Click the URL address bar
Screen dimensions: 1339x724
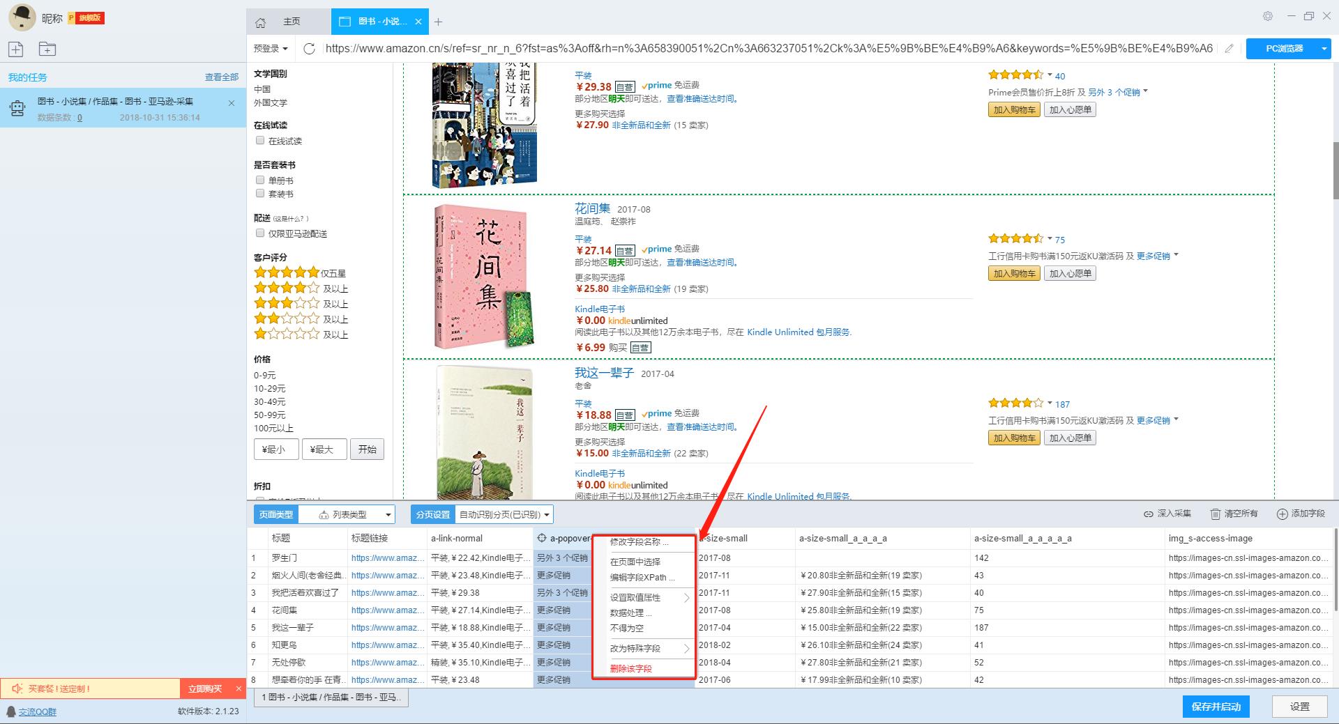769,48
